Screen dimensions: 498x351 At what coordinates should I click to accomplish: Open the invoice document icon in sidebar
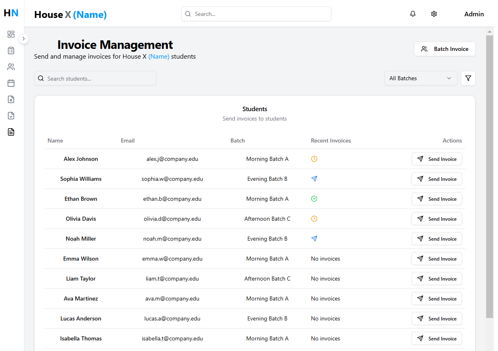click(x=11, y=132)
